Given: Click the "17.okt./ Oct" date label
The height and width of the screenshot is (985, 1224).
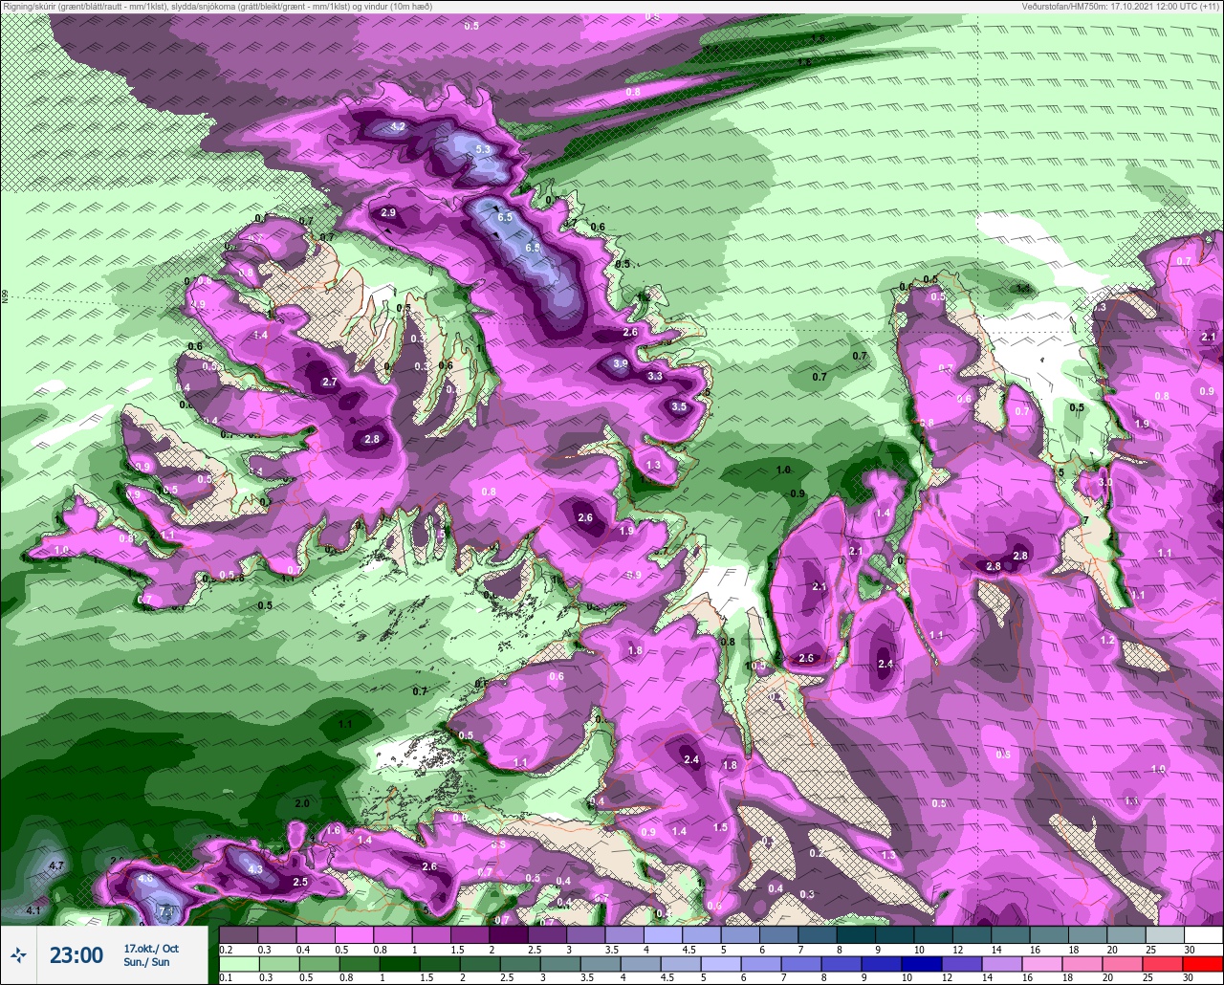Looking at the screenshot, I should coord(151,949).
